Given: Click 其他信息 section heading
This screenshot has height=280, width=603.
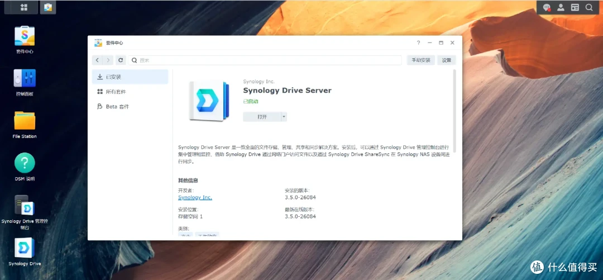Looking at the screenshot, I should (188, 181).
